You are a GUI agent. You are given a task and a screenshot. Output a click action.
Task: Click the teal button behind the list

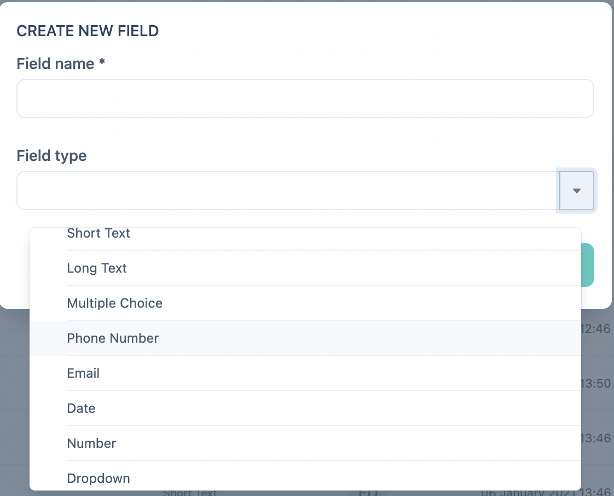click(x=588, y=265)
